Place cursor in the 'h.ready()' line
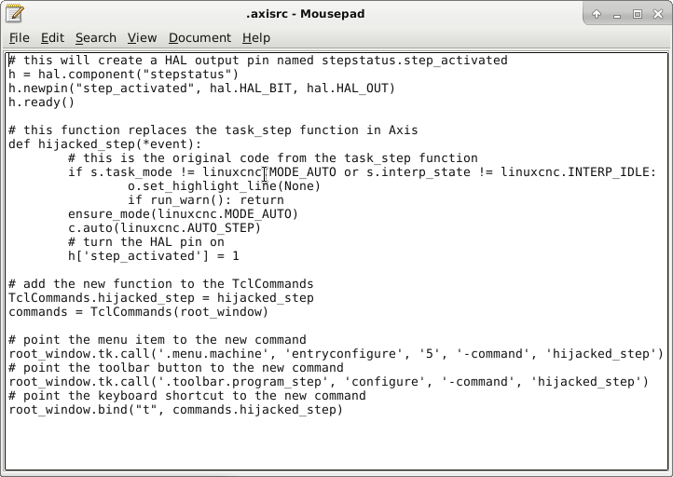This screenshot has width=673, height=477. pyautogui.click(x=41, y=102)
